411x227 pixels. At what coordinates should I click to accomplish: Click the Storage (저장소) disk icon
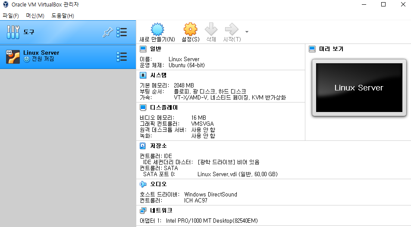pyautogui.click(x=143, y=146)
